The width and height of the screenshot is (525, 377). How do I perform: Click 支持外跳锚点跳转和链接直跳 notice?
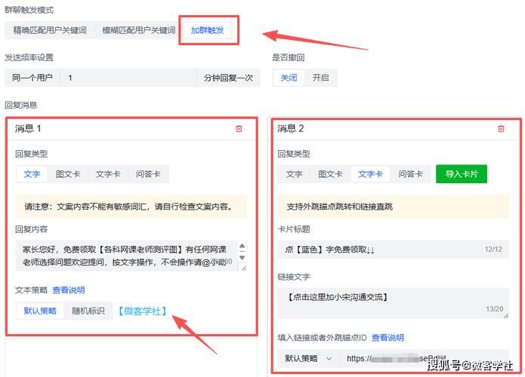pyautogui.click(x=393, y=207)
